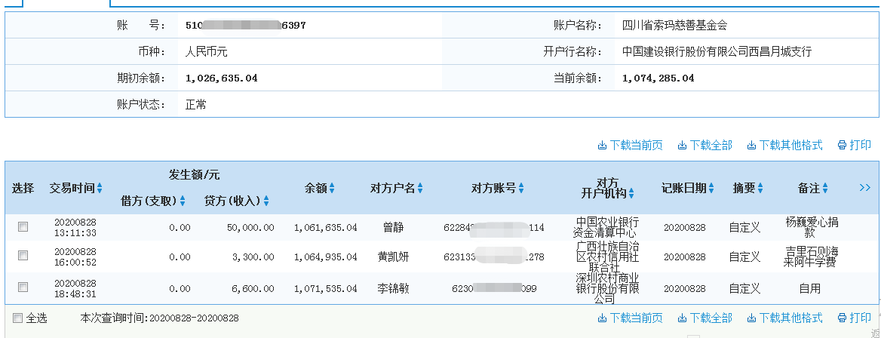
Task: Select opening balance 1,026,635.04
Action: [221, 78]
